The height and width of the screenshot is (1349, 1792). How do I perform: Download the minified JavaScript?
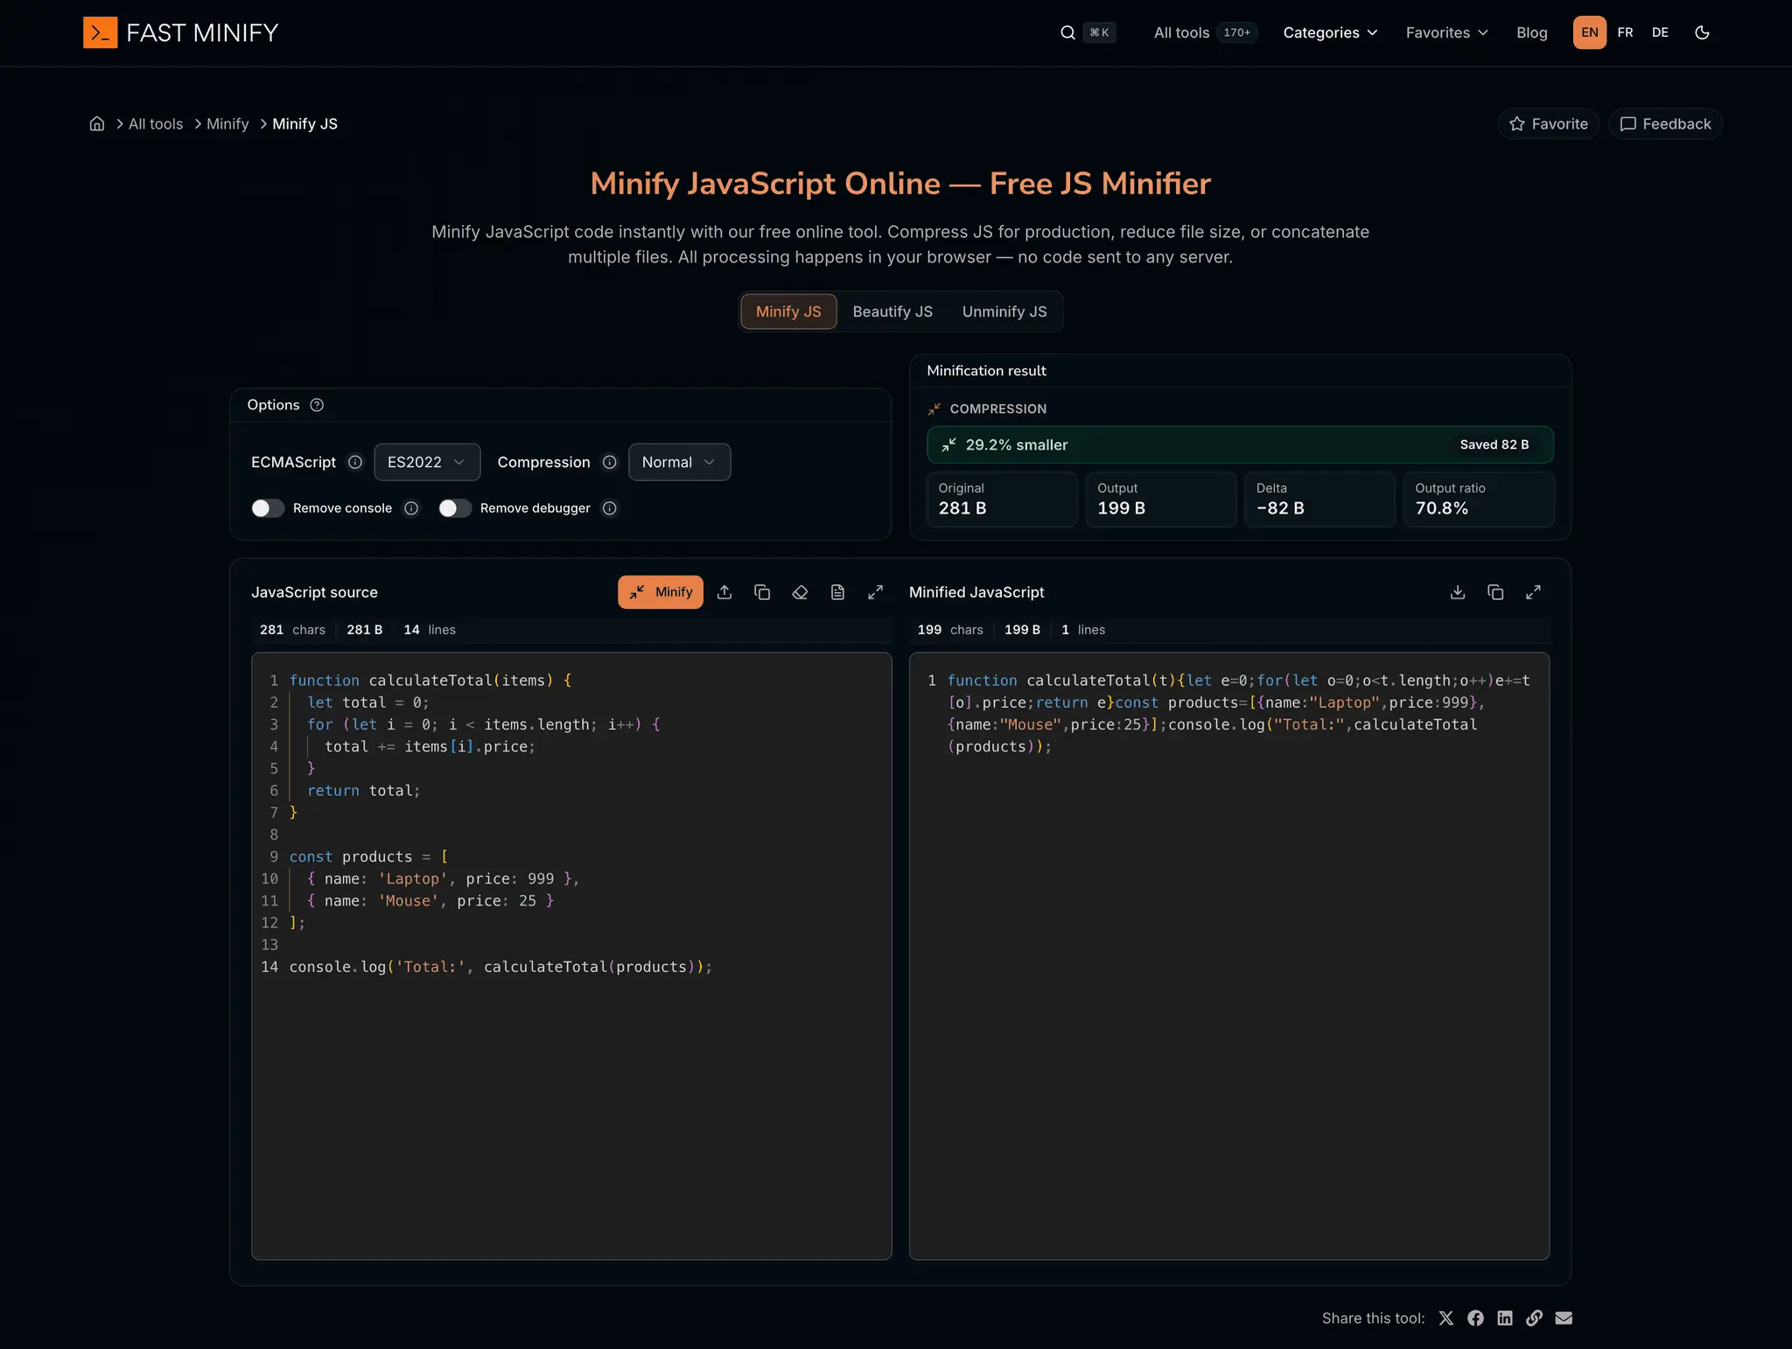[1458, 592]
